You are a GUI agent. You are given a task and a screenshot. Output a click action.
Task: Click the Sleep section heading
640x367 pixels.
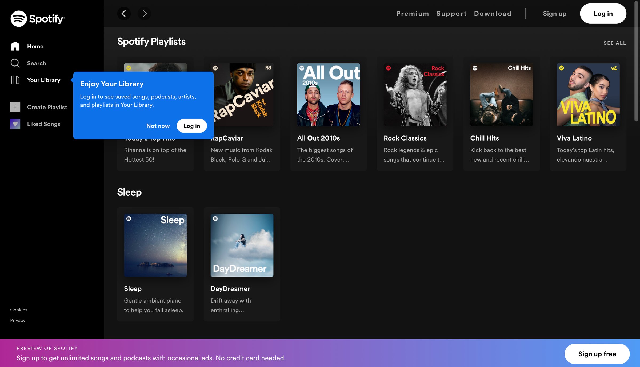(x=129, y=192)
